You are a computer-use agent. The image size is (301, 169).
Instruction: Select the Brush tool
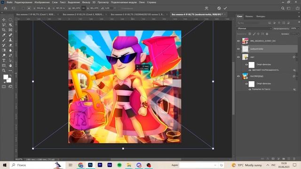[4, 40]
